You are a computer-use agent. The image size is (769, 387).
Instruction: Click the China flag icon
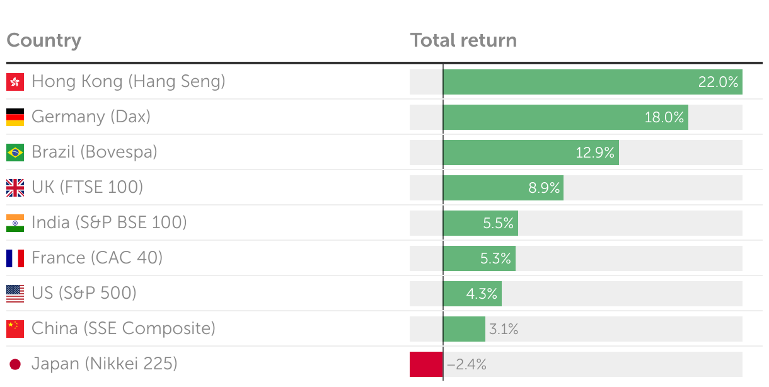[15, 329]
